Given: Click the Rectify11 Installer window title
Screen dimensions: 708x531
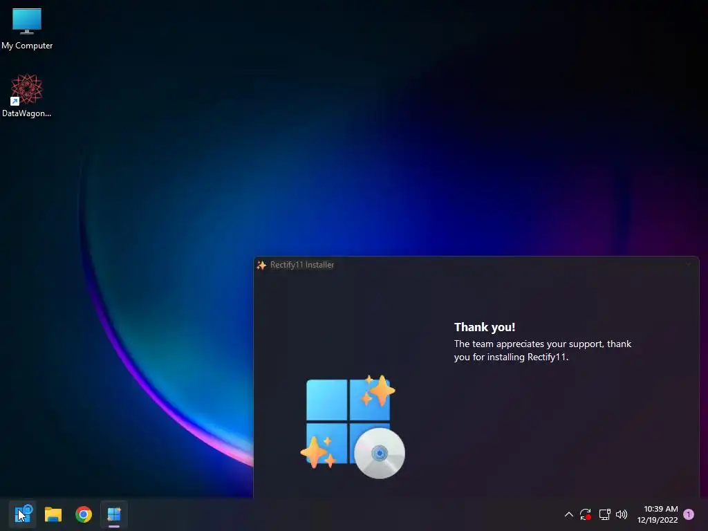Looking at the screenshot, I should tap(302, 265).
